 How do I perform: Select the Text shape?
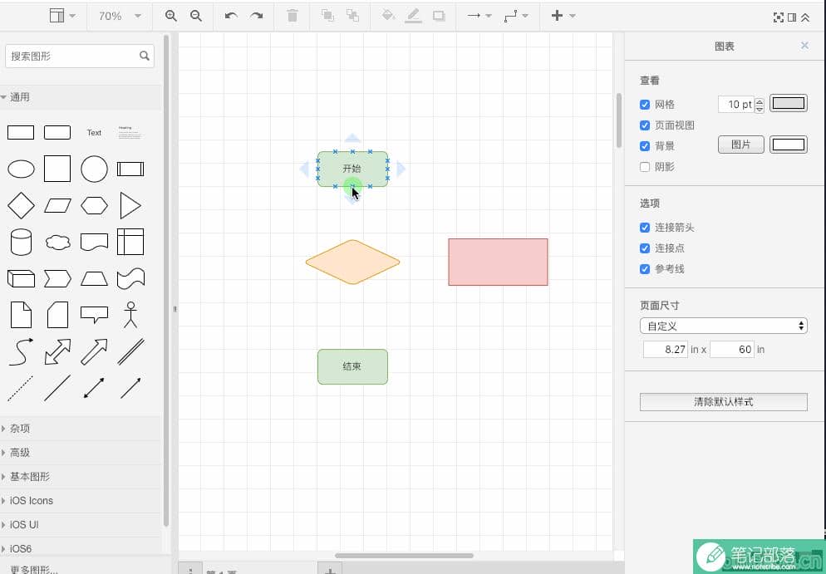point(94,133)
